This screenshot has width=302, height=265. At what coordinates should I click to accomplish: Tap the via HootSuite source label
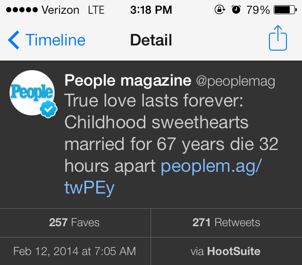pos(226,251)
